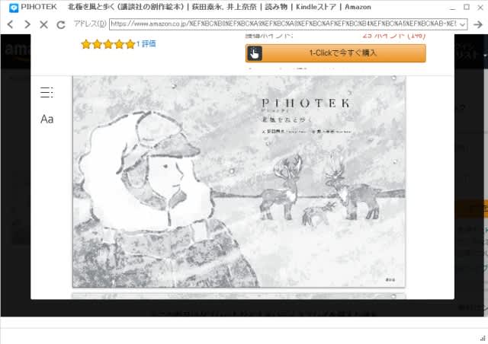Click the window resize grip corner
The width and height of the screenshot is (488, 344).
point(483,338)
